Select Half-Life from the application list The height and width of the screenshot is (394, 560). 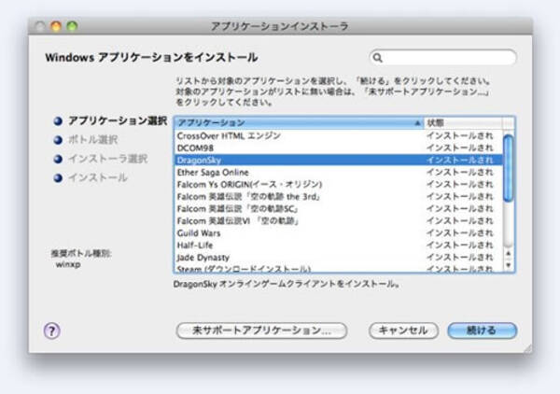point(195,245)
